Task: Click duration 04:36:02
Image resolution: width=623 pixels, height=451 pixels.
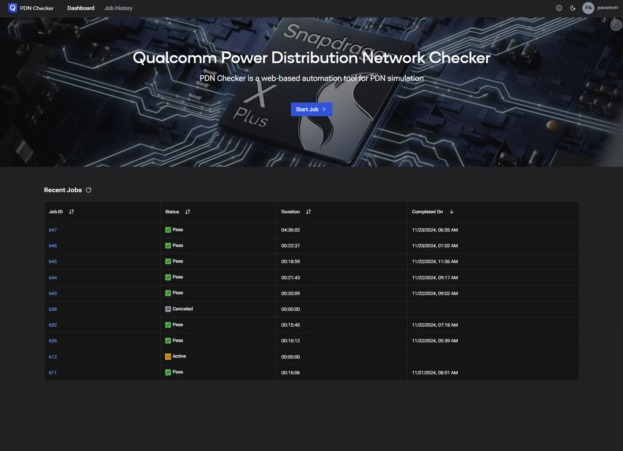Action: point(291,230)
